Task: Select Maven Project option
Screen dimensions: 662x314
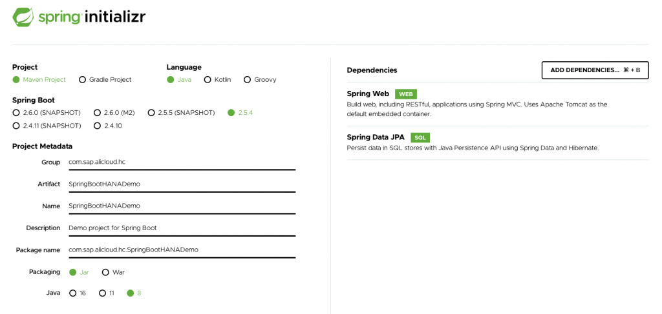Action: click(39, 79)
